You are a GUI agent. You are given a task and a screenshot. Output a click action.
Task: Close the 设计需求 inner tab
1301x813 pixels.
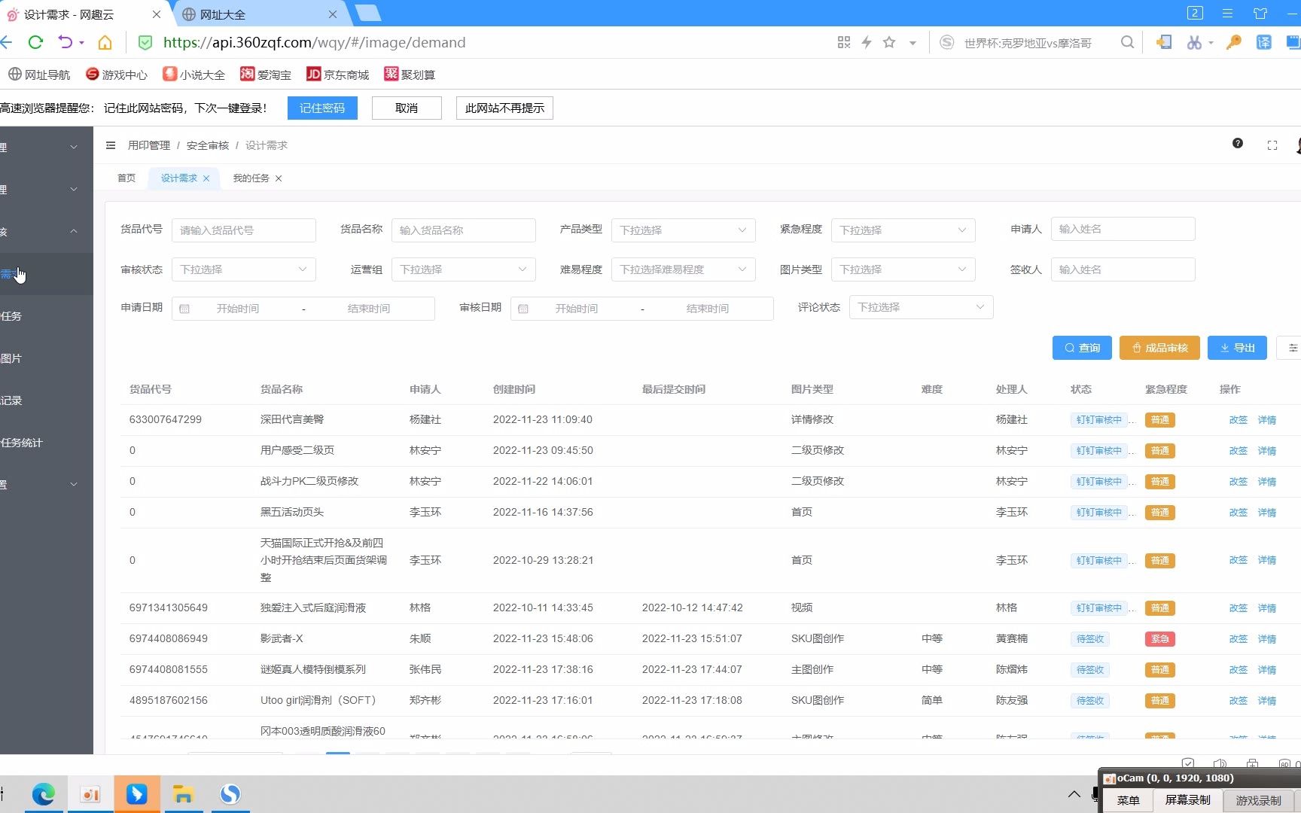pyautogui.click(x=206, y=178)
